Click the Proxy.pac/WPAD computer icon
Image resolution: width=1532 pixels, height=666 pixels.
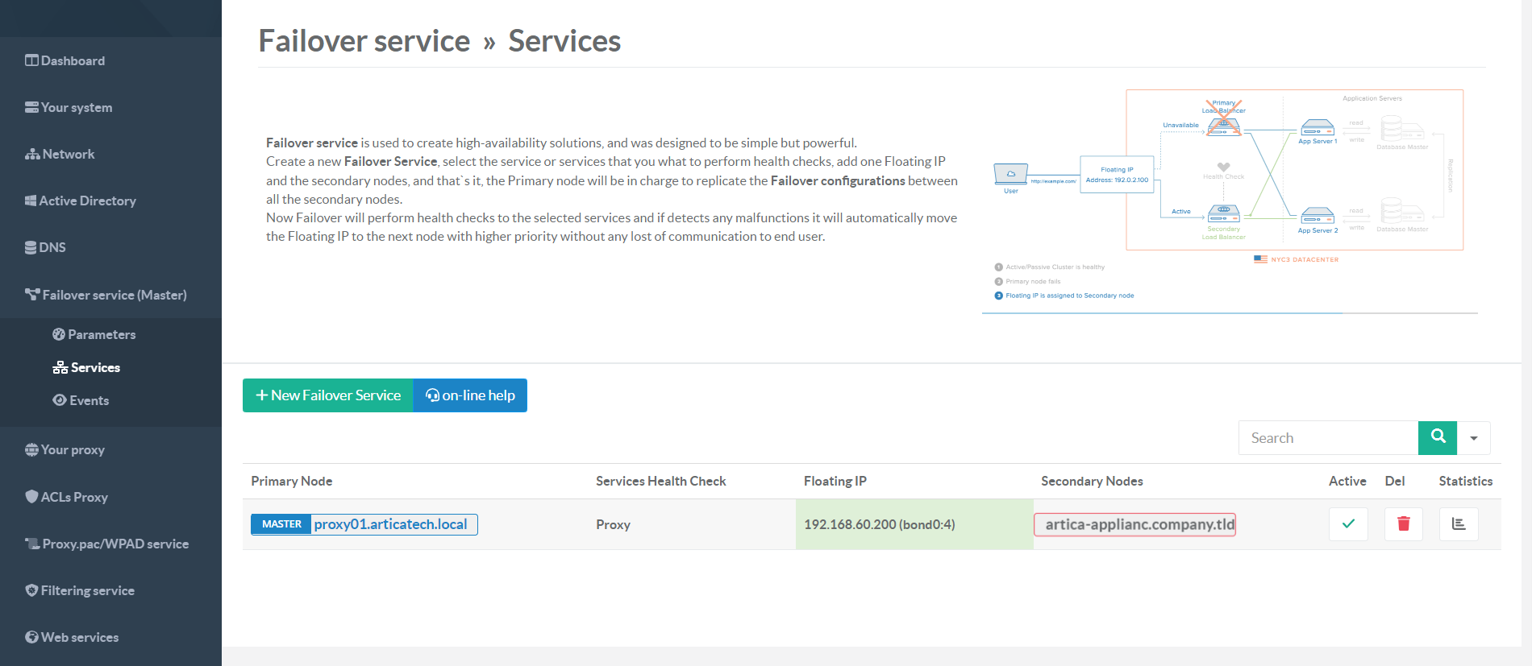tap(32, 544)
